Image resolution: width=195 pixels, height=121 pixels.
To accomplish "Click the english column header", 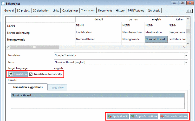I will (157, 19).
